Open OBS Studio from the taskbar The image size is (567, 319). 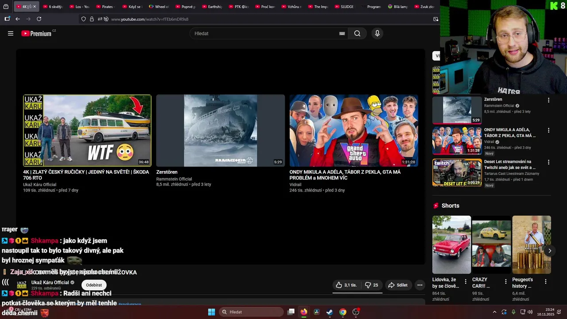(x=356, y=312)
